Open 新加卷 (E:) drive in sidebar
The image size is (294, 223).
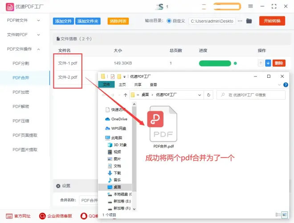point(119,201)
